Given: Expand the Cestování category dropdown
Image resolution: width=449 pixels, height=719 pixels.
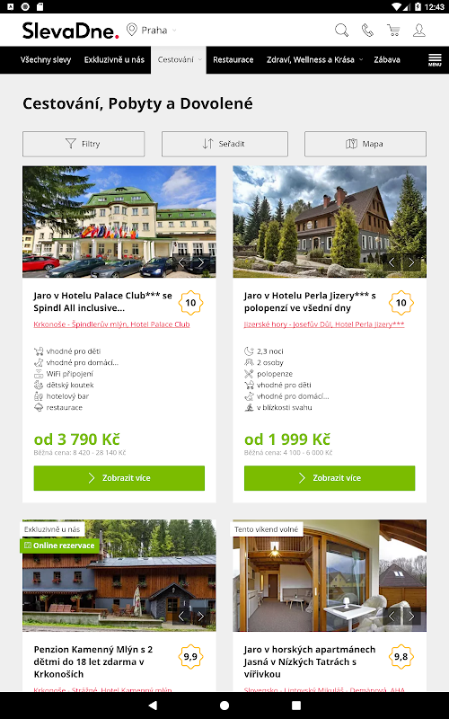Looking at the screenshot, I should (x=179, y=59).
